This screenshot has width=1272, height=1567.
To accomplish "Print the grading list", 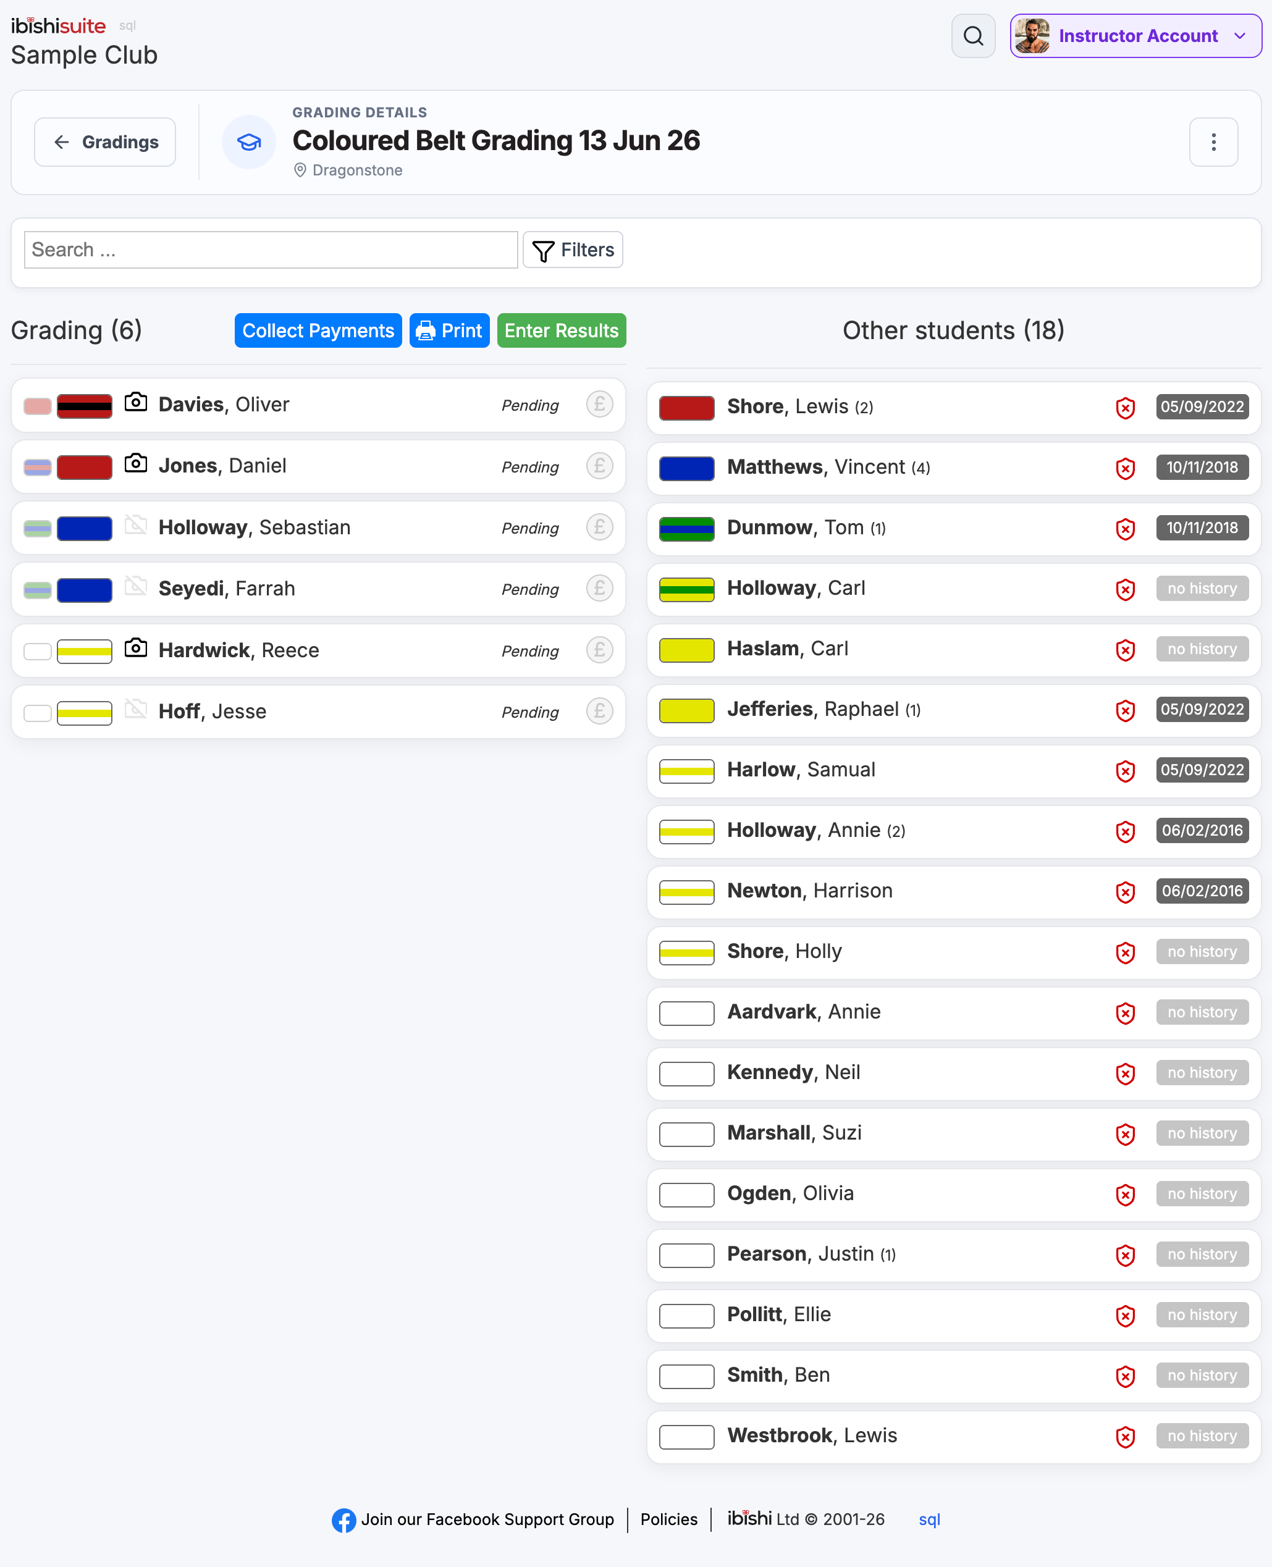I will [x=449, y=330].
